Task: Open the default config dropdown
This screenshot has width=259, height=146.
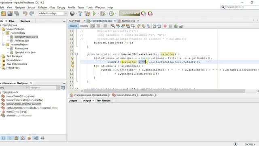Action: pos(66,13)
